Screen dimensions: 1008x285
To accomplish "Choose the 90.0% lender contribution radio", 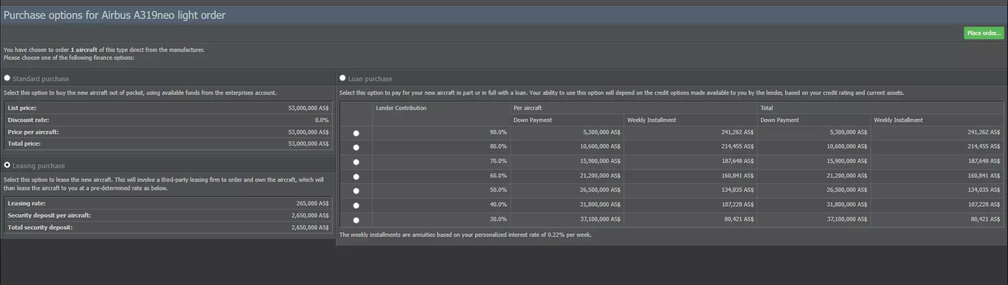I will click(x=356, y=133).
